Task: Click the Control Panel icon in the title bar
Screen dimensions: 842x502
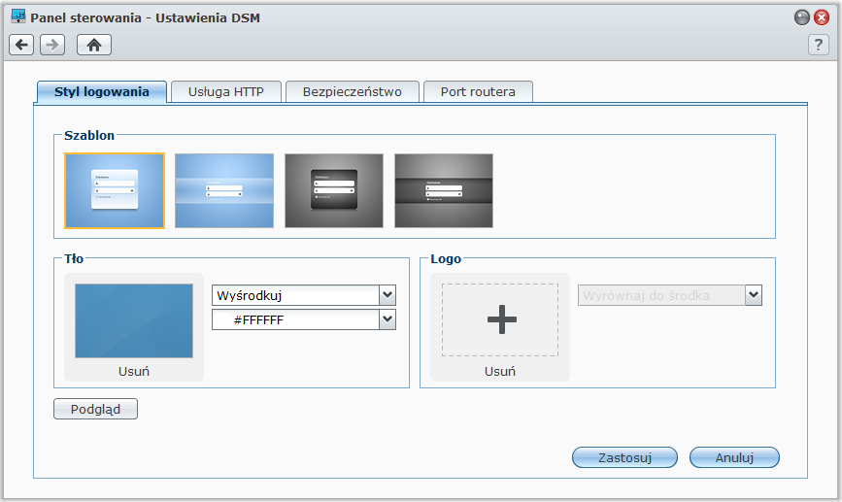Action: [x=18, y=17]
